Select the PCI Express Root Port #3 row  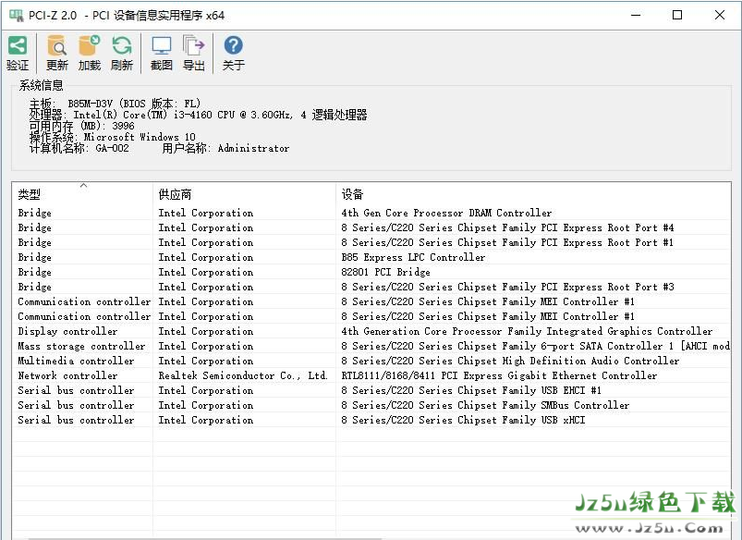[371, 287]
